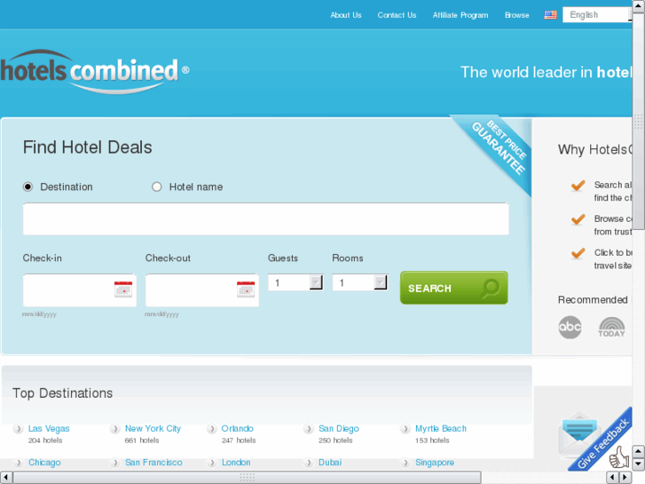Open Affiliate Program page
645x484 pixels.
(x=460, y=15)
